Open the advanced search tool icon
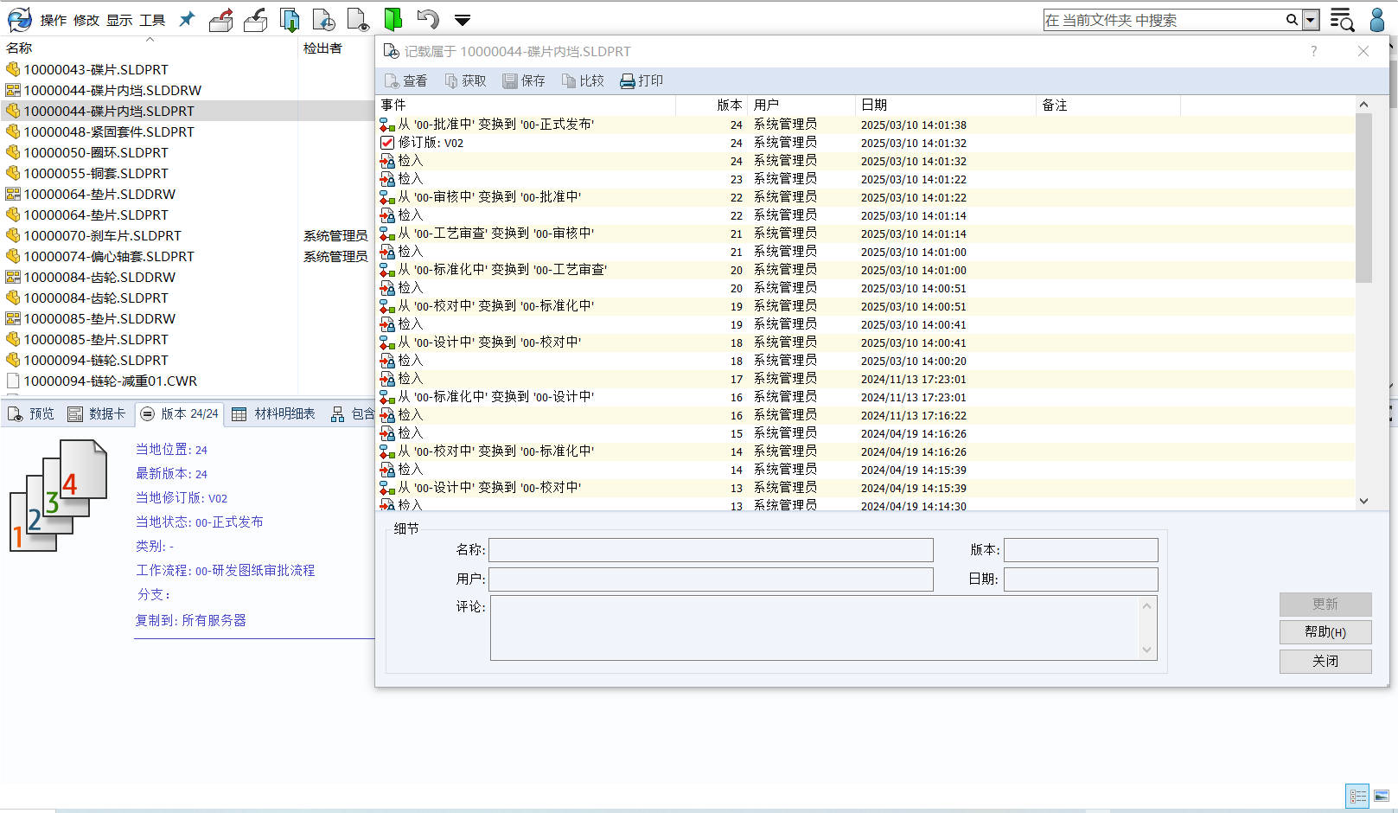Image resolution: width=1398 pixels, height=813 pixels. 1341,20
